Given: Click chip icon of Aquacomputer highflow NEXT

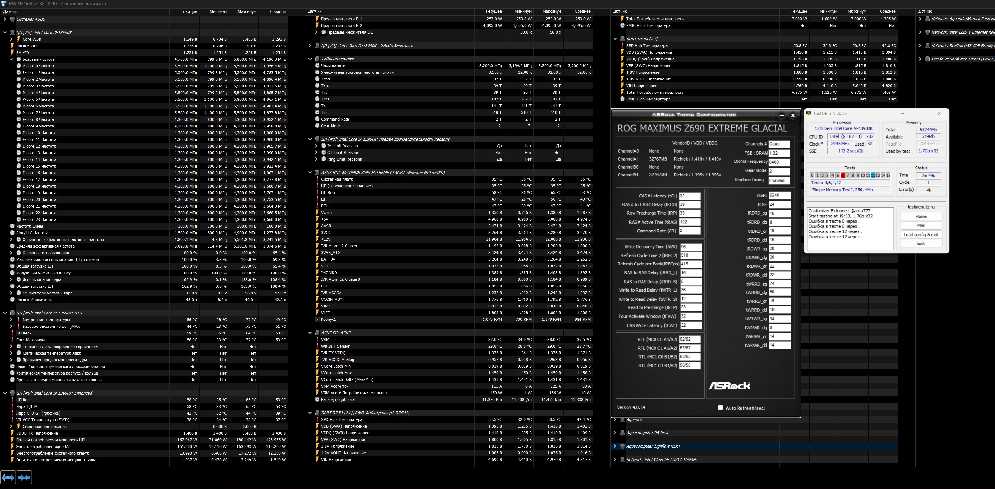Looking at the screenshot, I should pyautogui.click(x=622, y=446).
